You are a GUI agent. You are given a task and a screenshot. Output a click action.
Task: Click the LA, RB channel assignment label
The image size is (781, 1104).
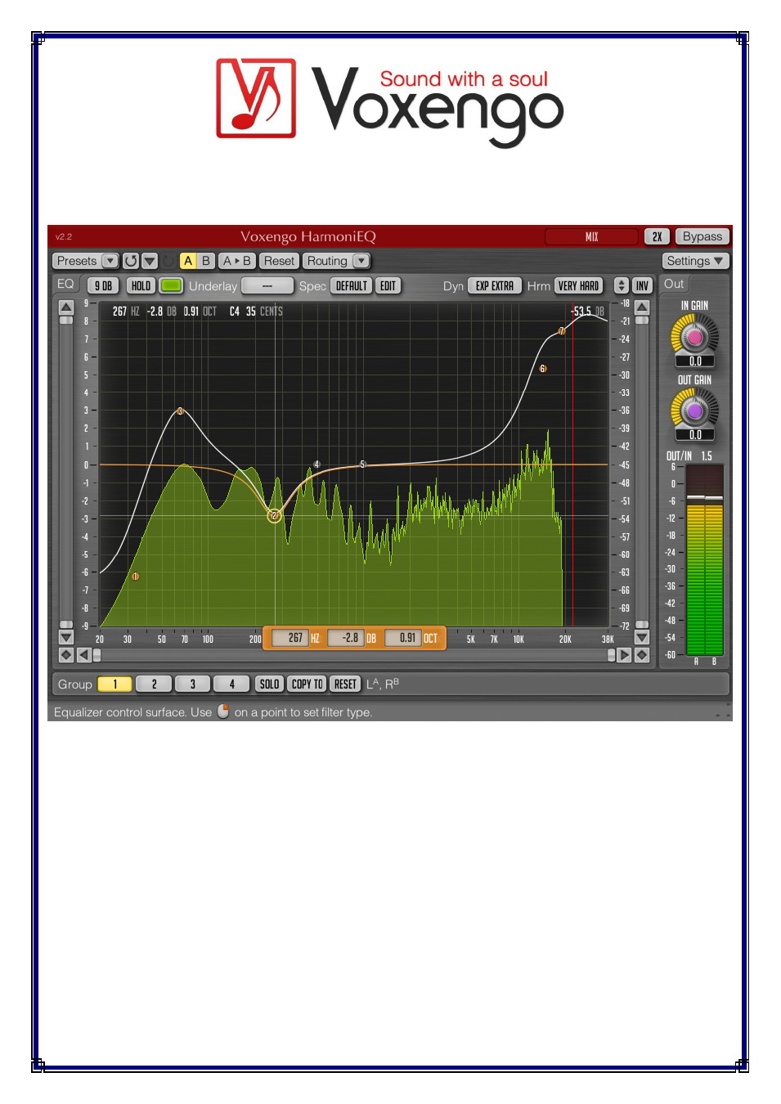coord(383,684)
